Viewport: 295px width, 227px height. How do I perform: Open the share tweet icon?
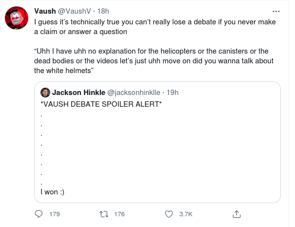[x=236, y=214]
